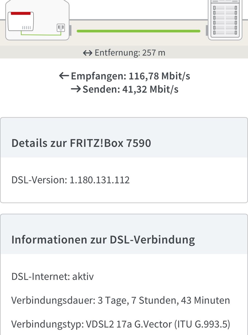248x335 pixels.
Task: Select the Entfernung: 257 m label
Action: [x=130, y=53]
